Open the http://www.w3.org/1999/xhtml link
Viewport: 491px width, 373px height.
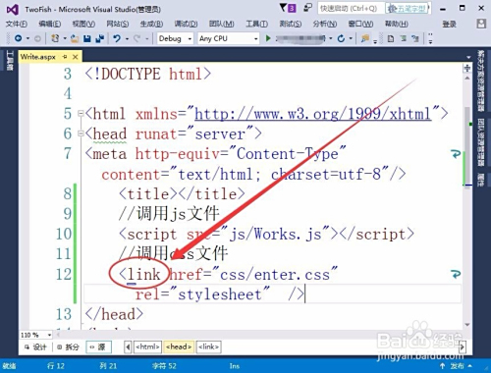313,114
